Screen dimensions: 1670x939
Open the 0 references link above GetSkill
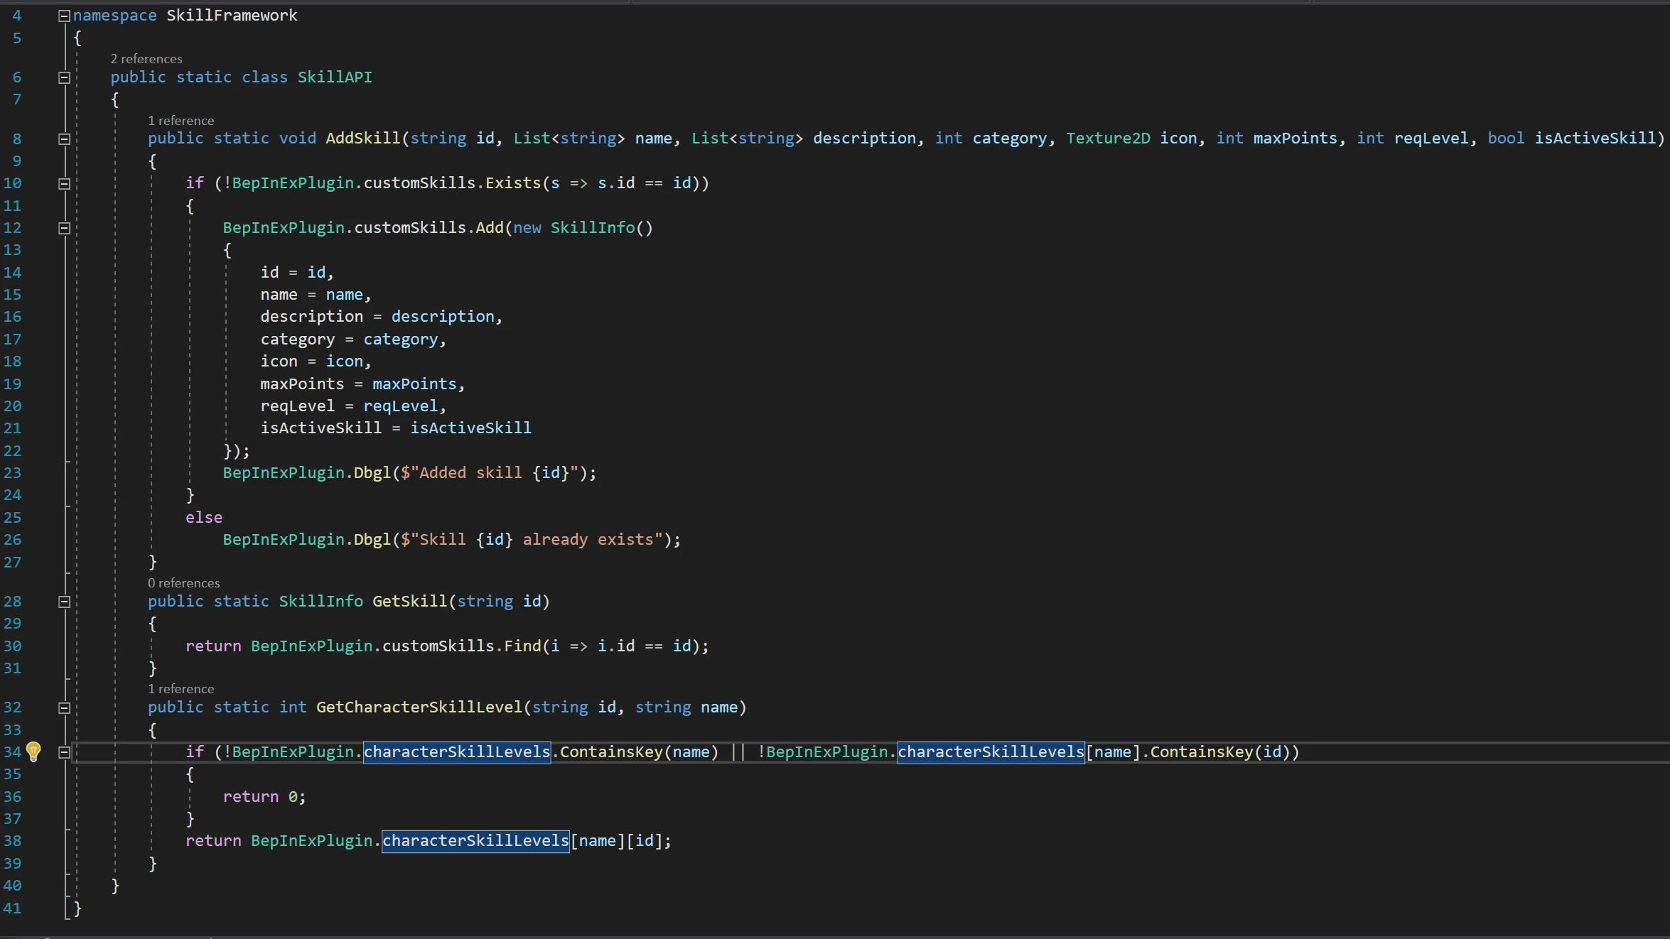184,583
